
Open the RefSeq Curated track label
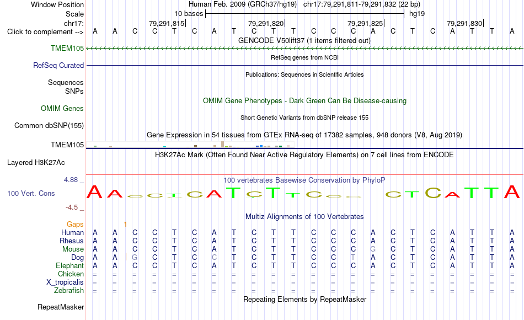(x=58, y=65)
